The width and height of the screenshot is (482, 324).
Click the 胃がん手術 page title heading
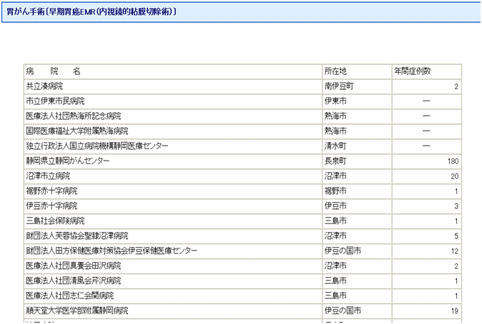[91, 12]
